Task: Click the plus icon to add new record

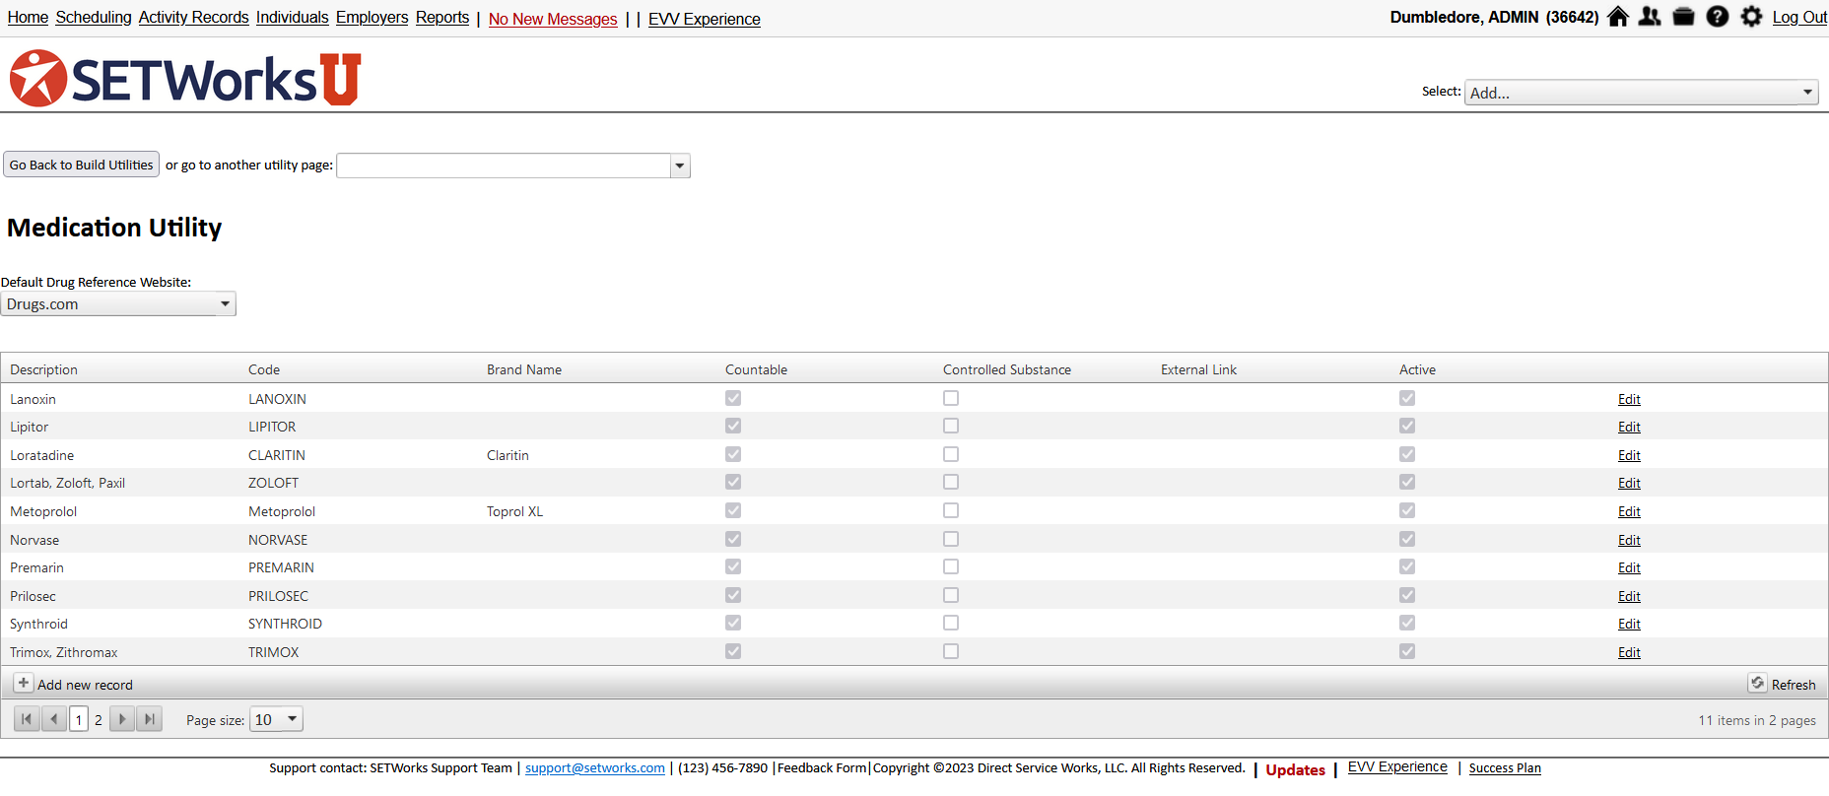Action: click(24, 683)
